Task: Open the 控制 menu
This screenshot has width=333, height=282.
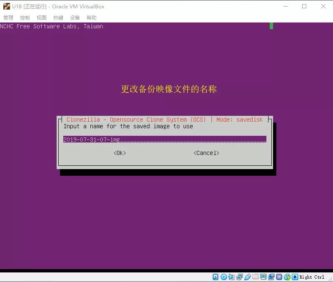Action: pyautogui.click(x=25, y=17)
